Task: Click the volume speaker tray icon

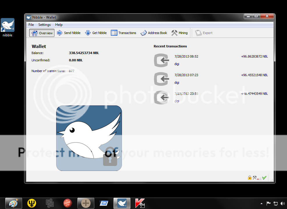Action: click(x=282, y=203)
